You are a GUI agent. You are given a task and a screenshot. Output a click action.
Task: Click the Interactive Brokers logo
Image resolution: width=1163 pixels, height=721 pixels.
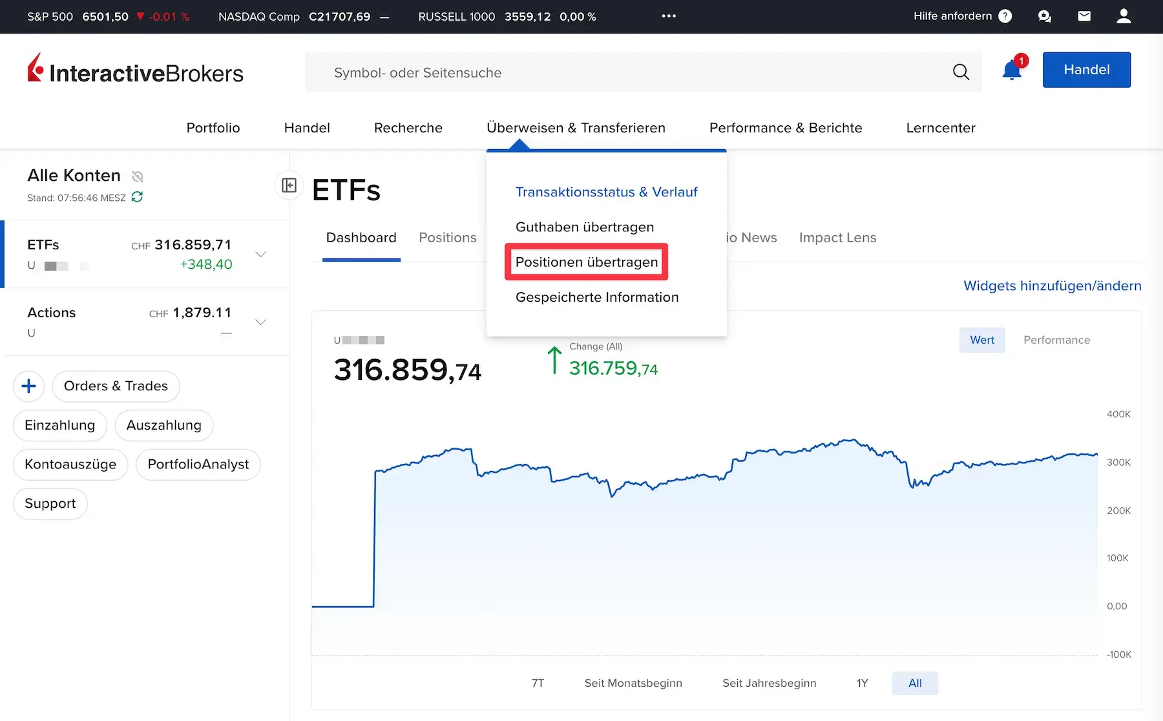[135, 69]
